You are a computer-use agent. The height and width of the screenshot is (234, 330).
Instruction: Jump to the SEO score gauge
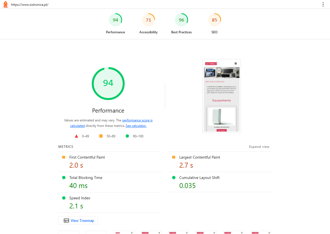click(x=215, y=24)
